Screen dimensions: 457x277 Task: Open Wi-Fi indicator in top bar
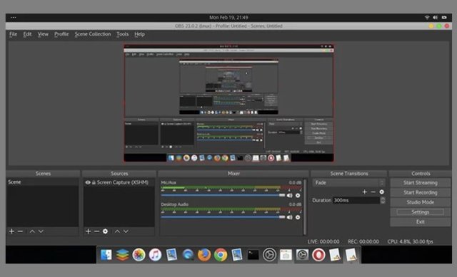(427, 17)
